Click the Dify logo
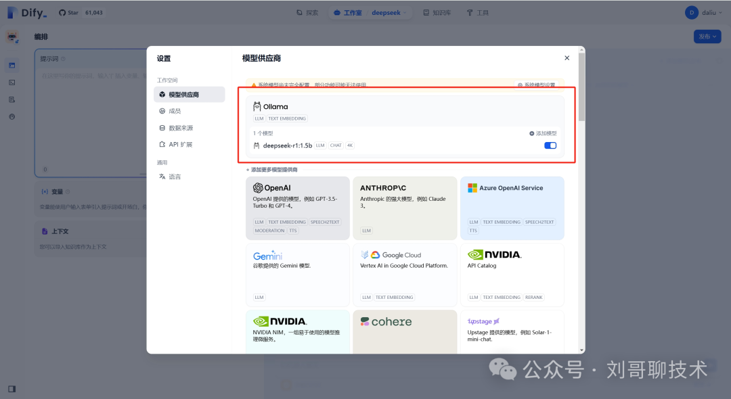Image resolution: width=731 pixels, height=399 pixels. (27, 13)
